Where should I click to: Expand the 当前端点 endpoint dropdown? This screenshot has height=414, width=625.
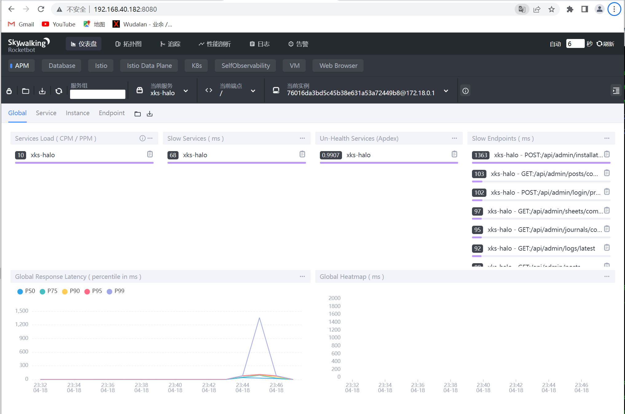click(x=253, y=91)
